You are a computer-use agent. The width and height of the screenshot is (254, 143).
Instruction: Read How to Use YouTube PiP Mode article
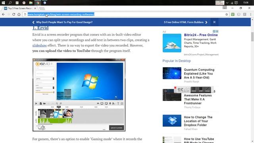(199, 140)
